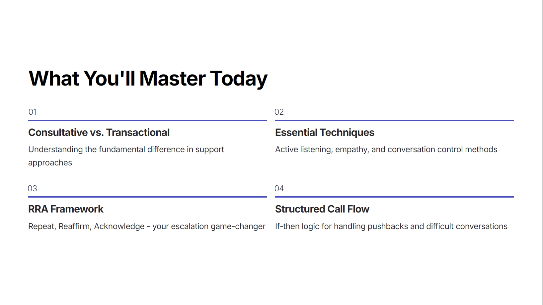Click the "Understanding the fundamental difference" description
Screen dimensions: 543x305
tap(126, 150)
